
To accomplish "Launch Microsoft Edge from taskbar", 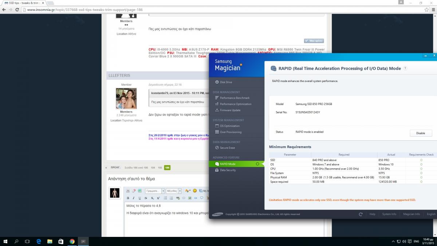I will click(x=39, y=241).
